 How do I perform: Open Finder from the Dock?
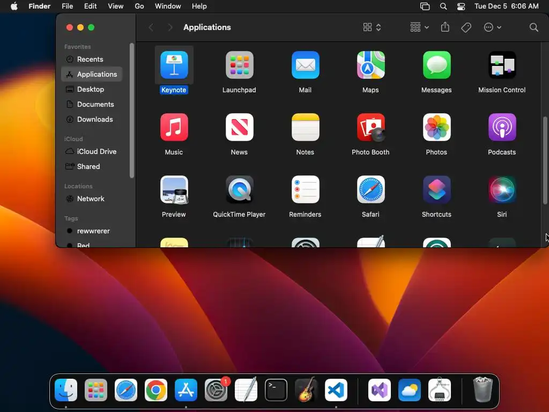coord(66,390)
